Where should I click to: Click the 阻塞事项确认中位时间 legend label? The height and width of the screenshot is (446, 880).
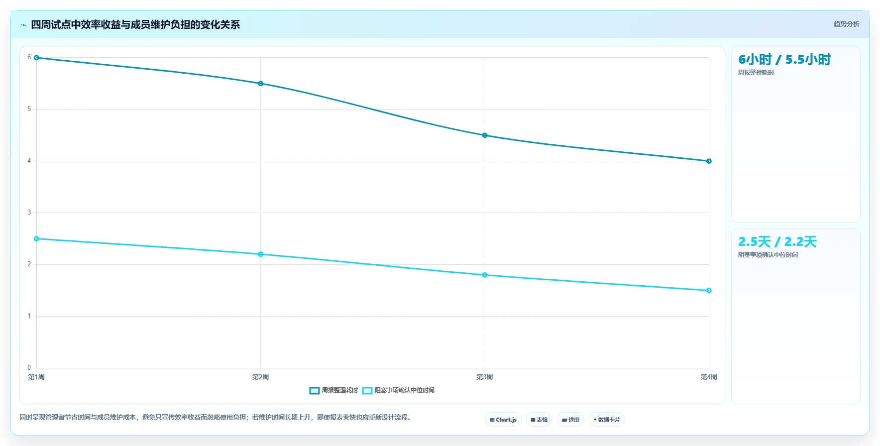point(404,390)
